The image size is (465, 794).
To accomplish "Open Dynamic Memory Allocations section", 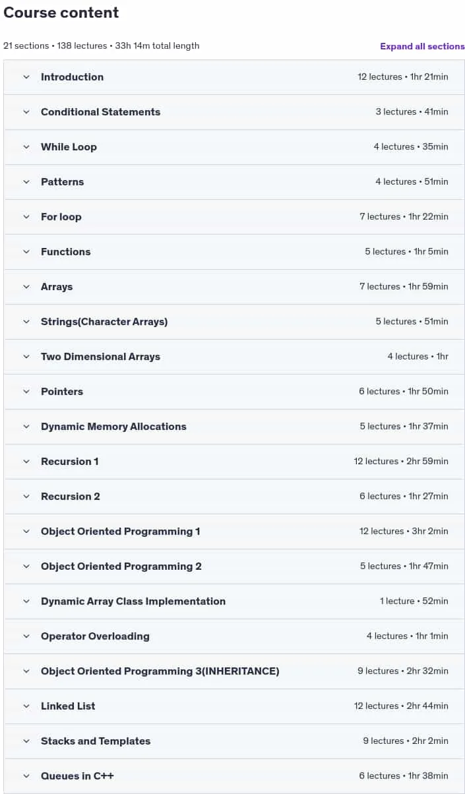I will pos(234,427).
